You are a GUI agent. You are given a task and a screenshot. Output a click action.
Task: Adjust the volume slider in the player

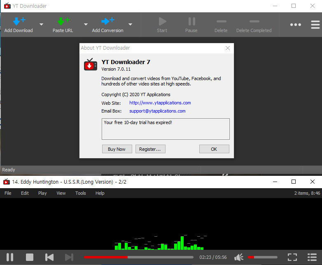[x=263, y=257]
